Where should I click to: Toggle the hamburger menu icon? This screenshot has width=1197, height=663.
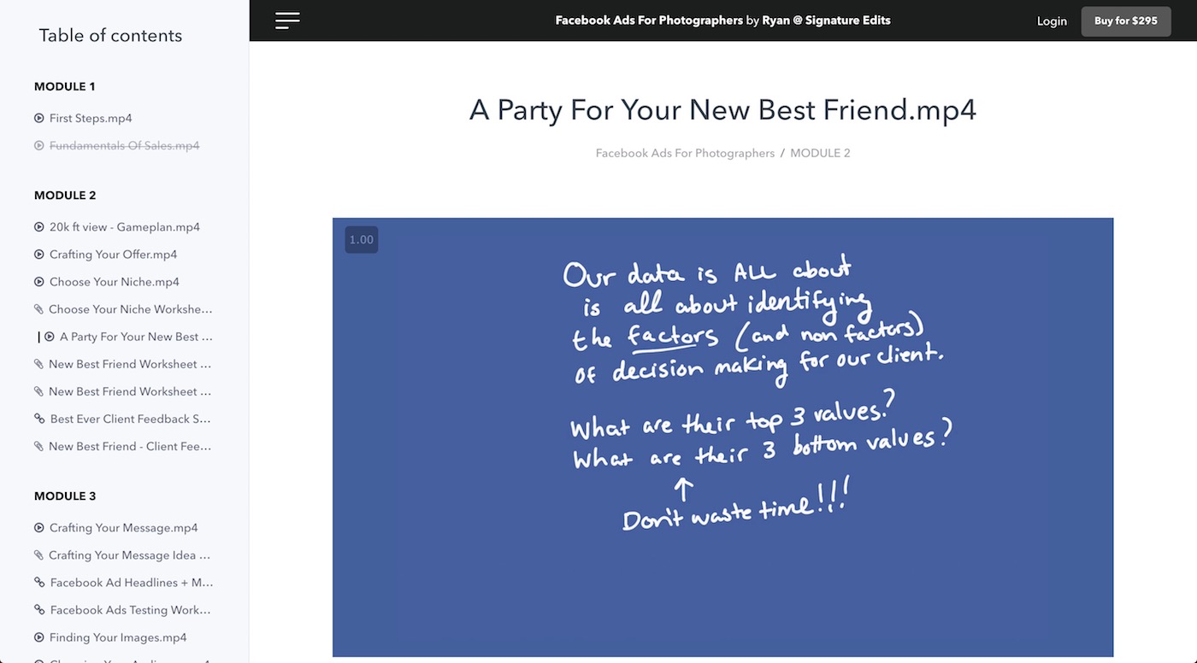(287, 21)
